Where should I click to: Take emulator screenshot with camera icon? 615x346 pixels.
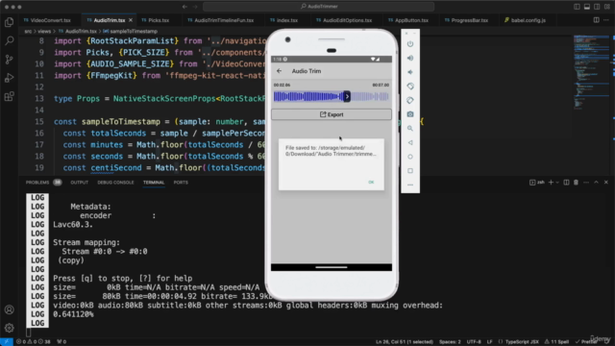[410, 114]
